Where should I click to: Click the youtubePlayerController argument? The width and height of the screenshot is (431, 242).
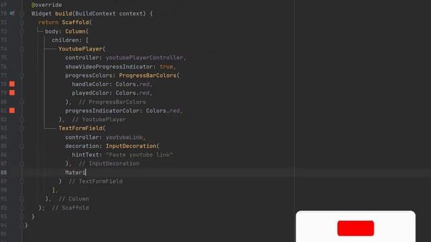click(x=144, y=58)
